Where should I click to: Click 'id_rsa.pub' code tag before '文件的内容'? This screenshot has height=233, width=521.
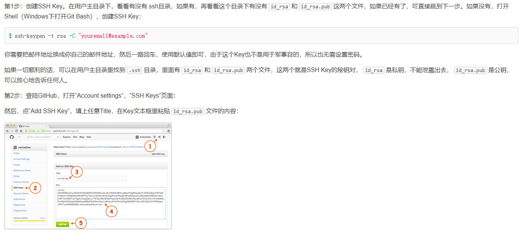(188, 111)
